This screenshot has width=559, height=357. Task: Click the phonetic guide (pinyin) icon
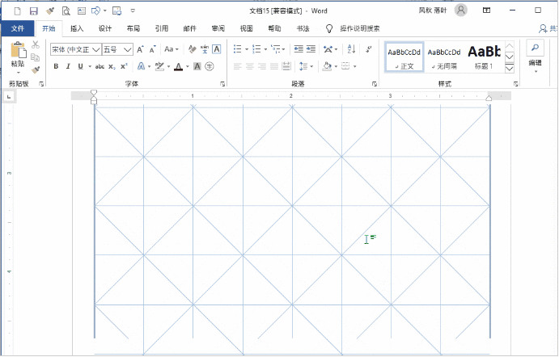coord(205,49)
